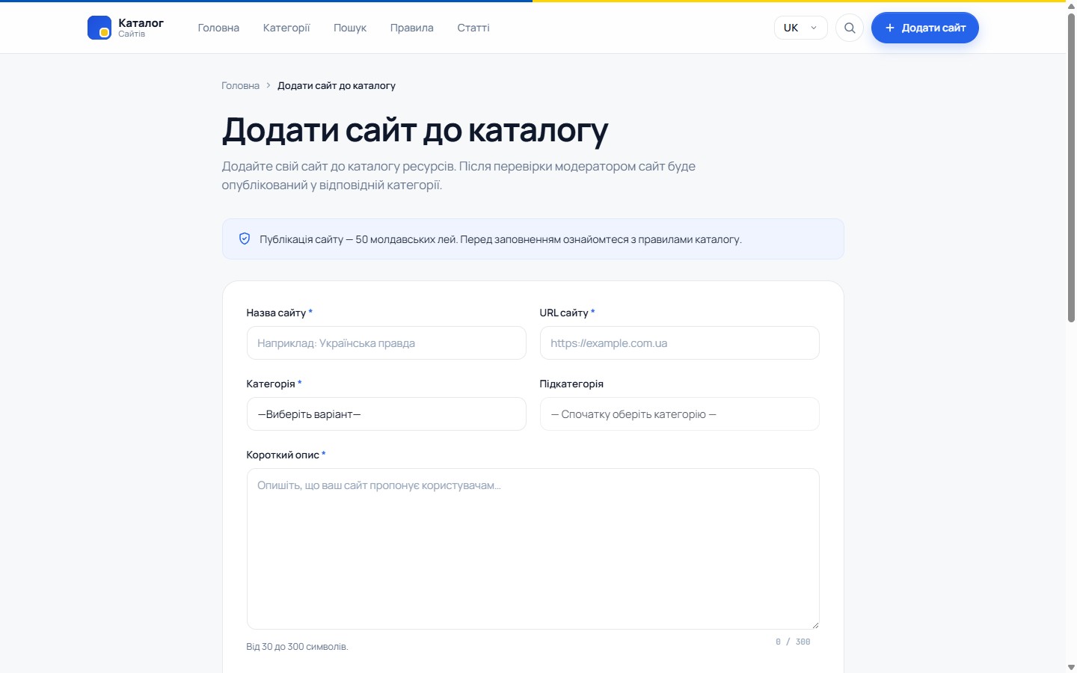This screenshot has height=673, width=1077.
Task: Click the 0 / 300 character counter
Action: pyautogui.click(x=793, y=642)
